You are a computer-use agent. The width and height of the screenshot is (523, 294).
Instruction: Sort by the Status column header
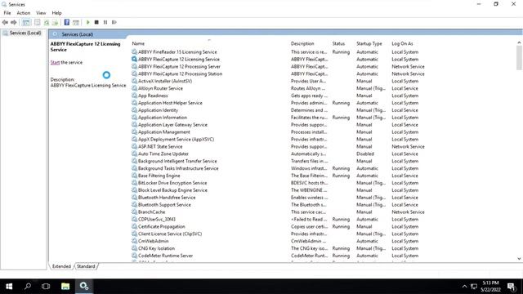pyautogui.click(x=338, y=43)
